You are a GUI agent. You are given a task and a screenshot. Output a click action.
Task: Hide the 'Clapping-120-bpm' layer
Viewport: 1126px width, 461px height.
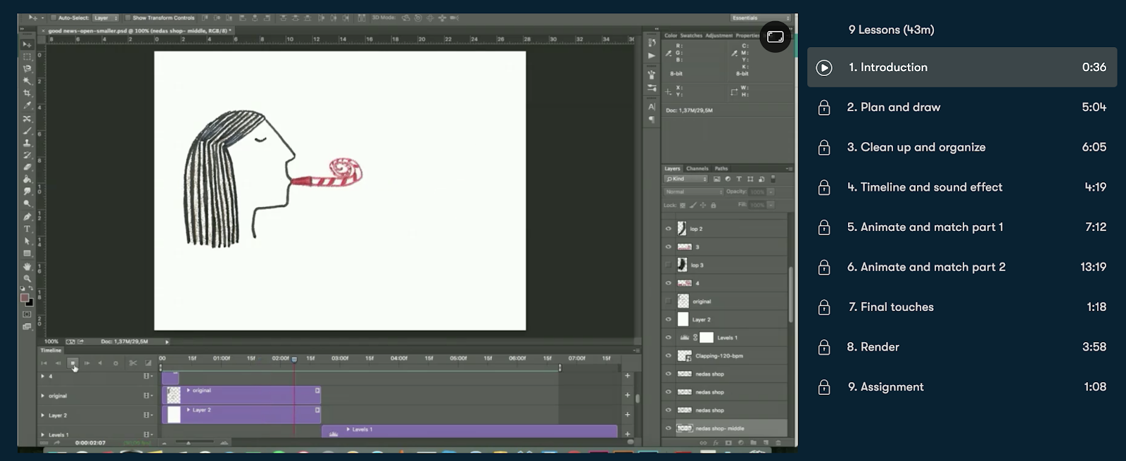(x=669, y=355)
